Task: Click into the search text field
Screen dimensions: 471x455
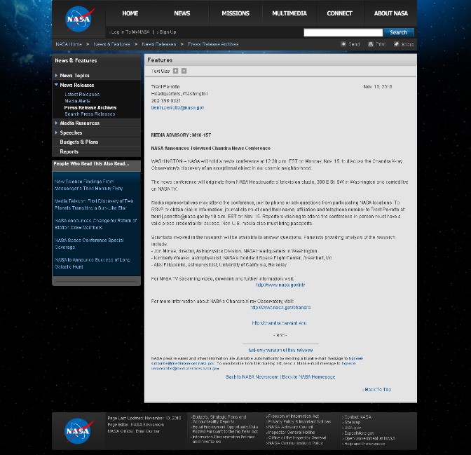Action: pos(343,32)
